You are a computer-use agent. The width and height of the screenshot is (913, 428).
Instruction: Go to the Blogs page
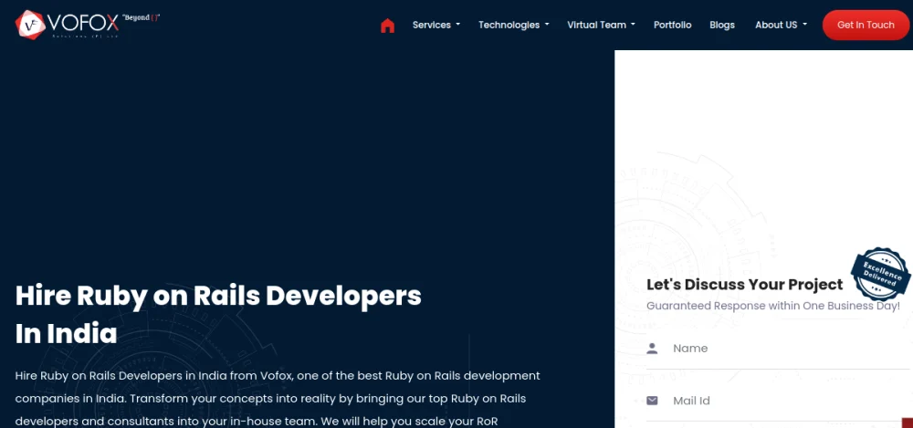tap(722, 25)
